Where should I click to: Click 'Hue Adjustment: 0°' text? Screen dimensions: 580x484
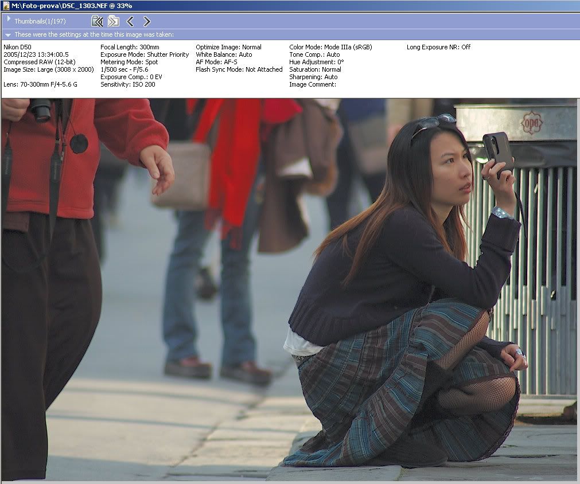pyautogui.click(x=317, y=62)
